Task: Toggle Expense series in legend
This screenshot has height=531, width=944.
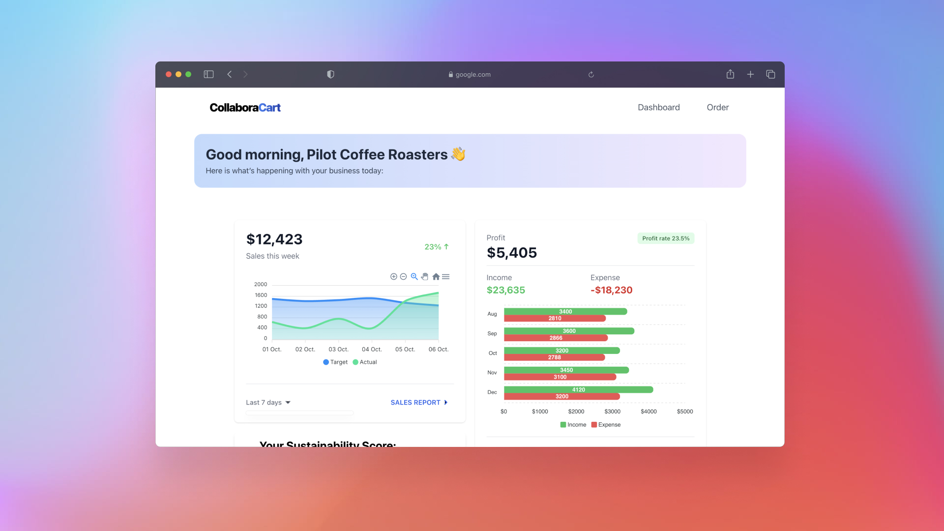Action: [x=606, y=425]
